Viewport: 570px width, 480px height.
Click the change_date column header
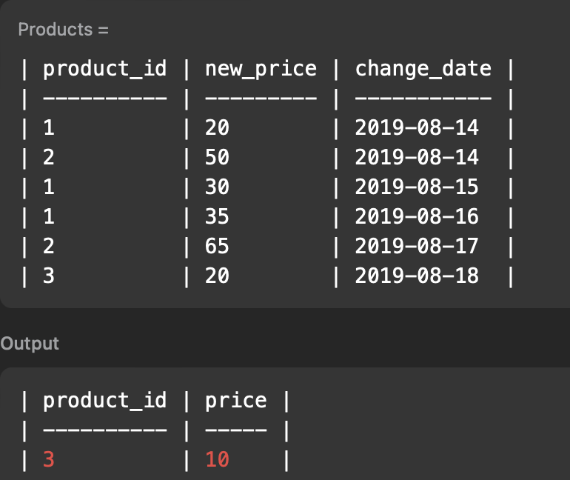point(423,69)
